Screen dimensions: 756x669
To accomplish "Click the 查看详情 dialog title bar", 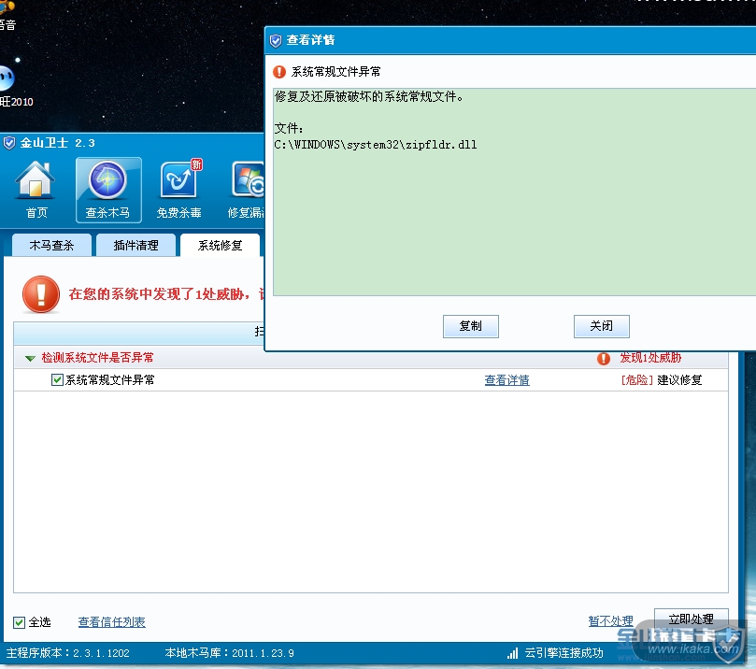I will point(510,40).
